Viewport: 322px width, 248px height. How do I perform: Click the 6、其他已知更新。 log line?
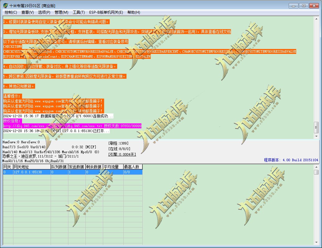tap(19, 86)
